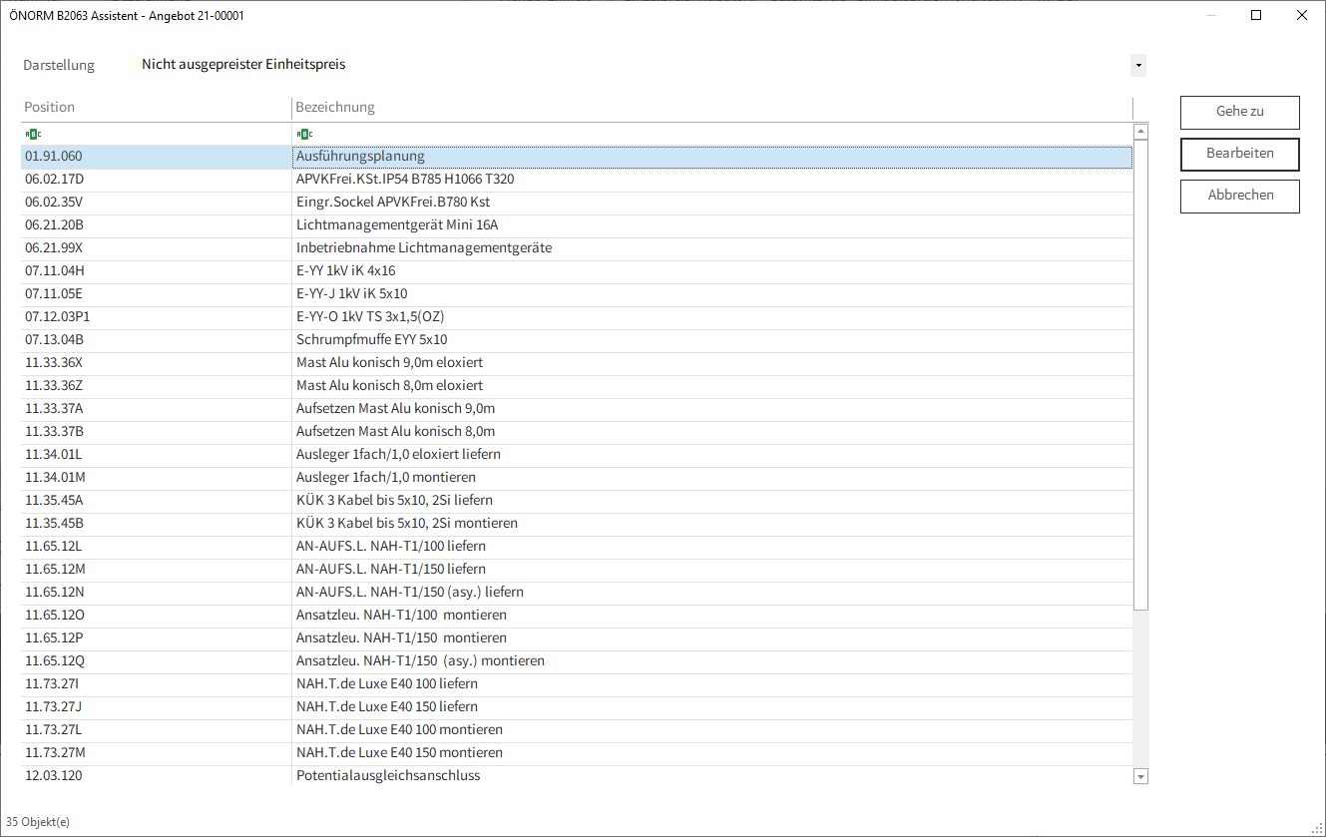Select Inbetriebnahme Lichtmanagementgeräte row

(x=577, y=248)
